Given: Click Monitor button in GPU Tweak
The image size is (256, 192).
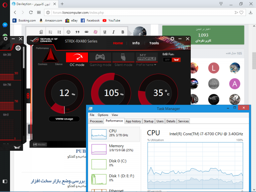Looking at the screenshot, I should pyautogui.click(x=40, y=144).
